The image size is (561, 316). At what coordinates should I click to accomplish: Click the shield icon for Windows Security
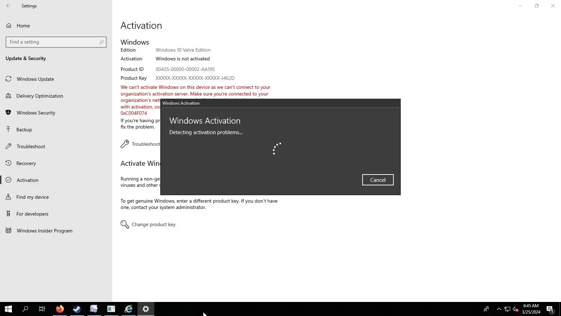8,113
